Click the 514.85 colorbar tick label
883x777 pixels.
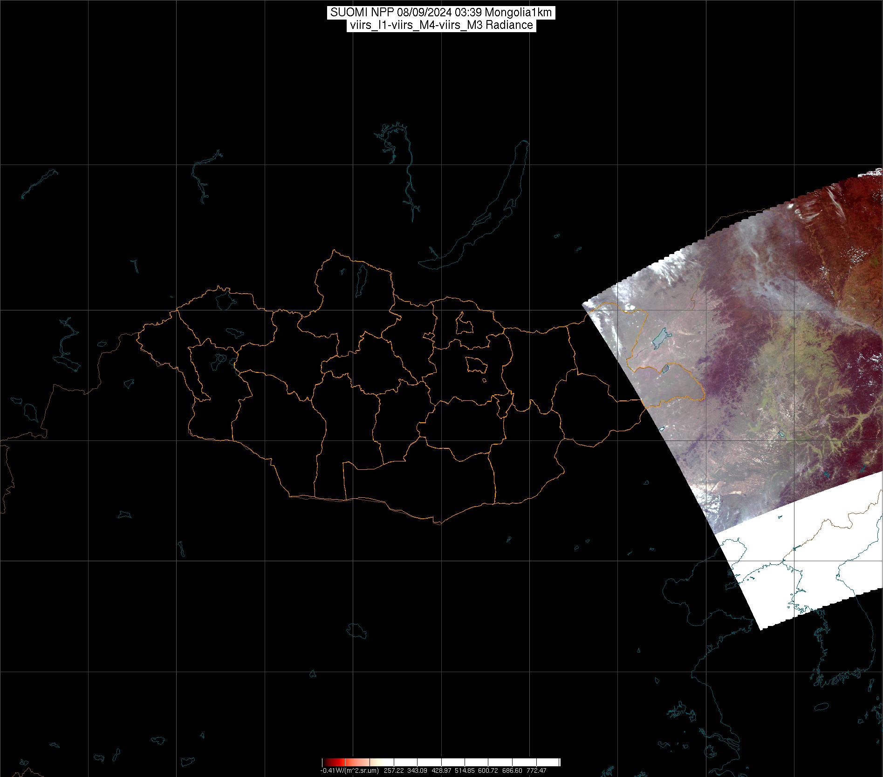465,771
